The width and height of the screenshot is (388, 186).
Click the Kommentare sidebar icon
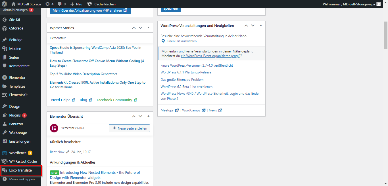(x=5, y=66)
